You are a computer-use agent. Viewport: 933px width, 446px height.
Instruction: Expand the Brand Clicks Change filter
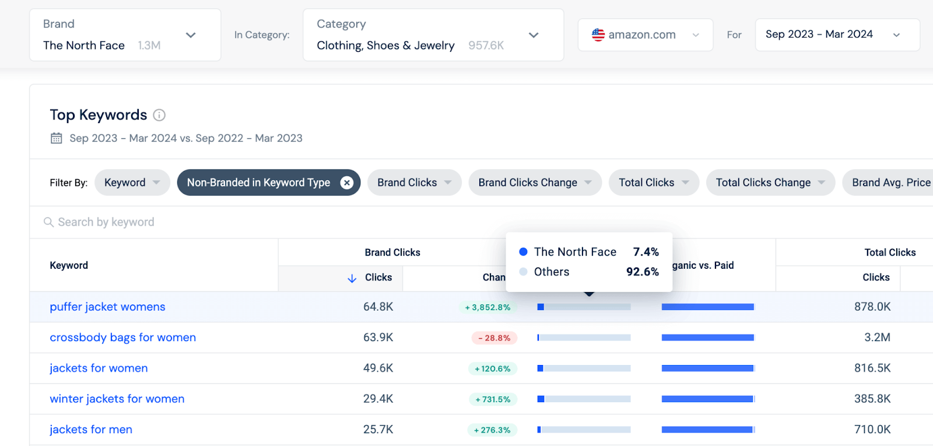click(535, 182)
